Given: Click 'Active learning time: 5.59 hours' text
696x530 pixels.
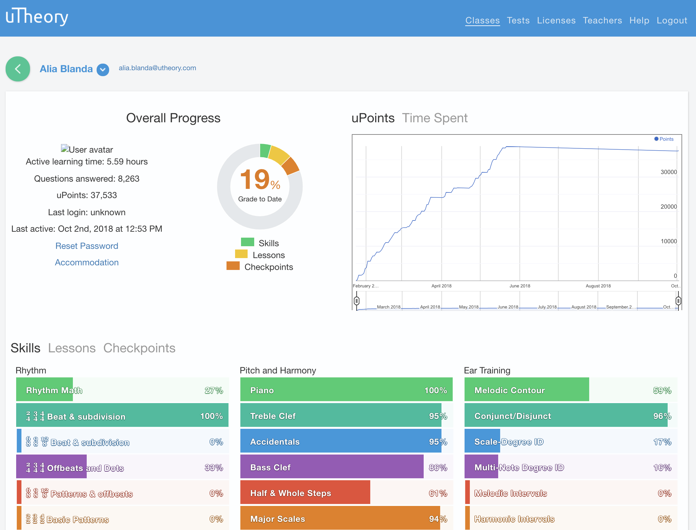Looking at the screenshot, I should coord(87,162).
